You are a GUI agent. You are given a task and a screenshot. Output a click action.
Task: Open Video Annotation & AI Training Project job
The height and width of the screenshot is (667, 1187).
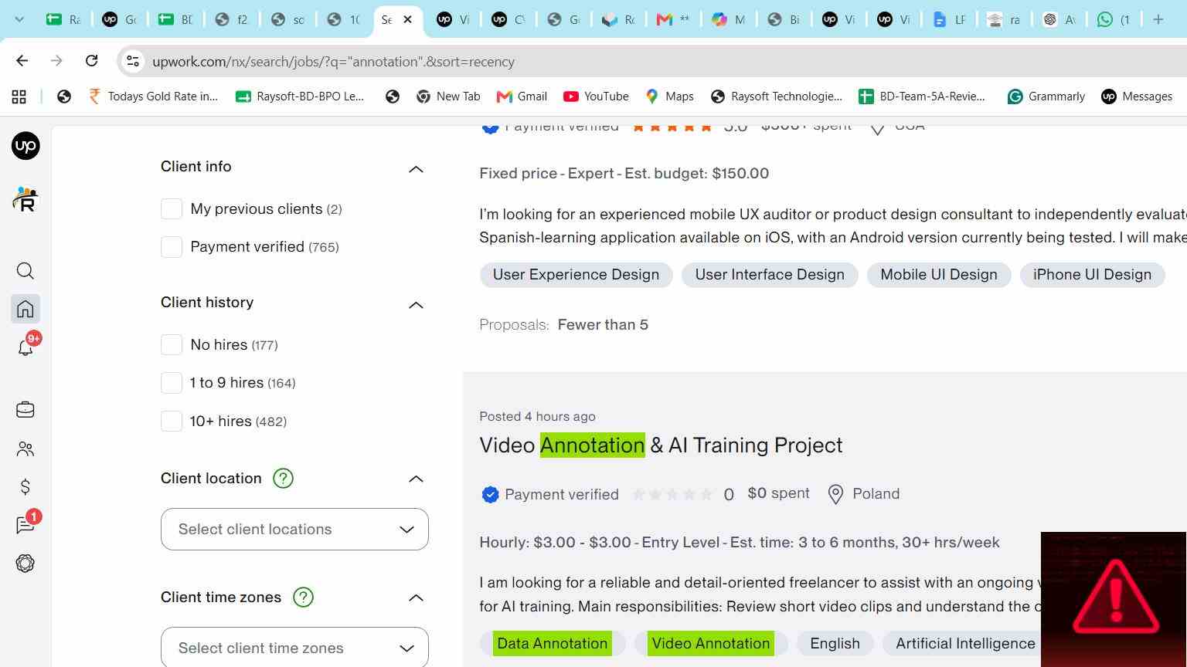coord(661,445)
